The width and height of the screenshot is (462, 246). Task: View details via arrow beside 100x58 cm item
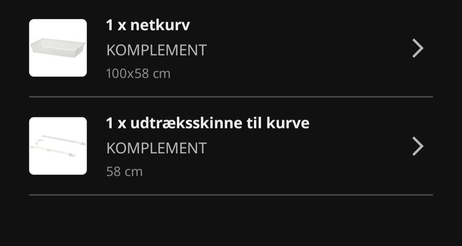click(x=418, y=48)
